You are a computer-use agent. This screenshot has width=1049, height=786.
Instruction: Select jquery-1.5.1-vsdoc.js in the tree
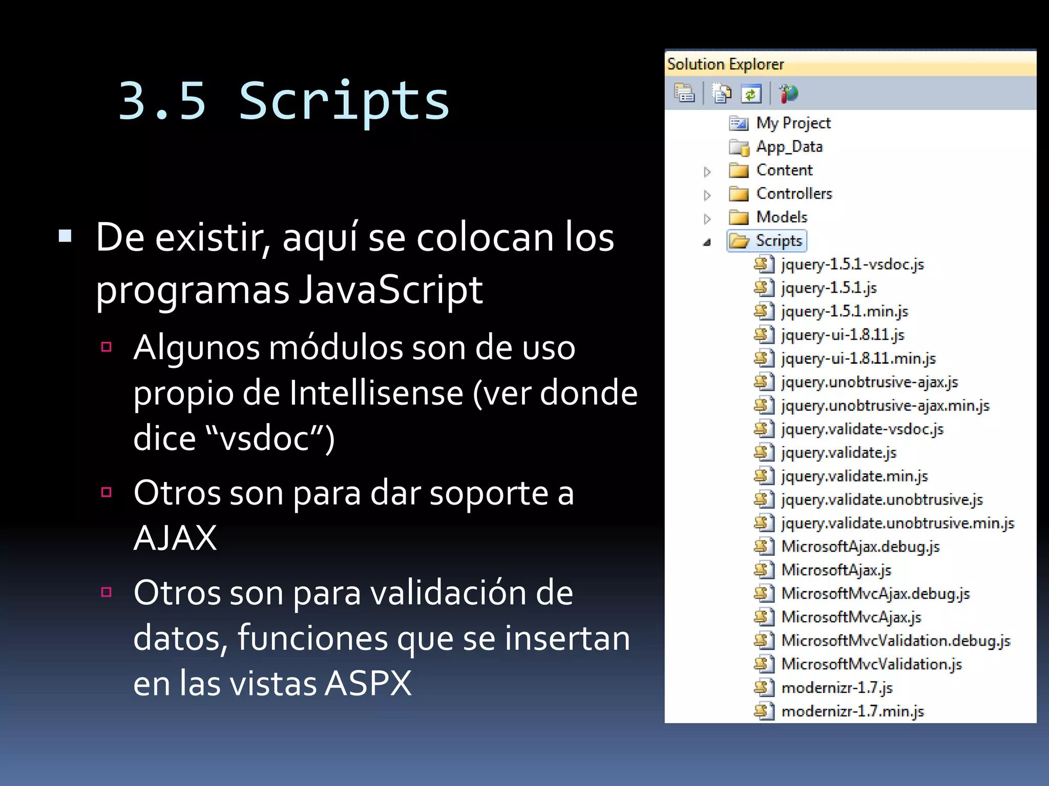852,265
